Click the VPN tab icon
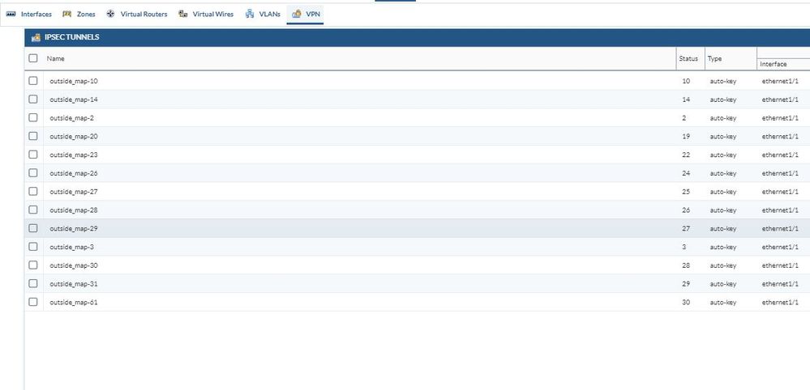 (x=297, y=14)
